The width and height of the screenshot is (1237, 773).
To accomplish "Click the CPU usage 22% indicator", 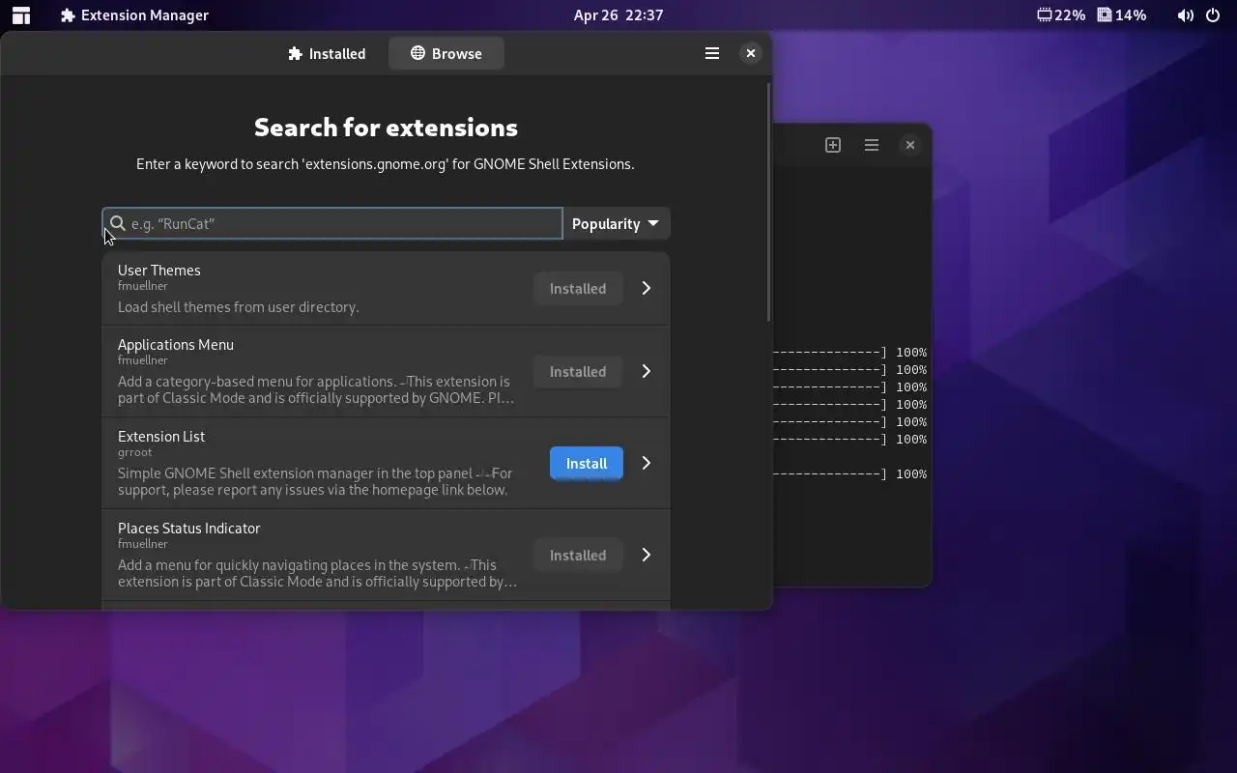I will [x=1061, y=15].
